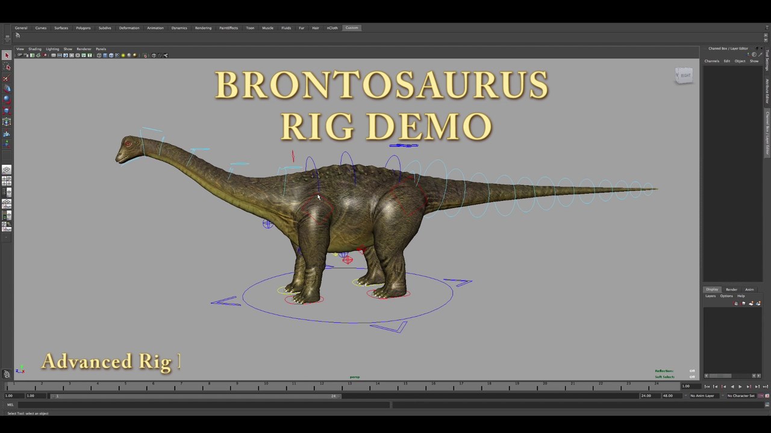Image resolution: width=771 pixels, height=433 pixels.
Task: Switch to Persp/Outliner layout
Action: click(7, 192)
